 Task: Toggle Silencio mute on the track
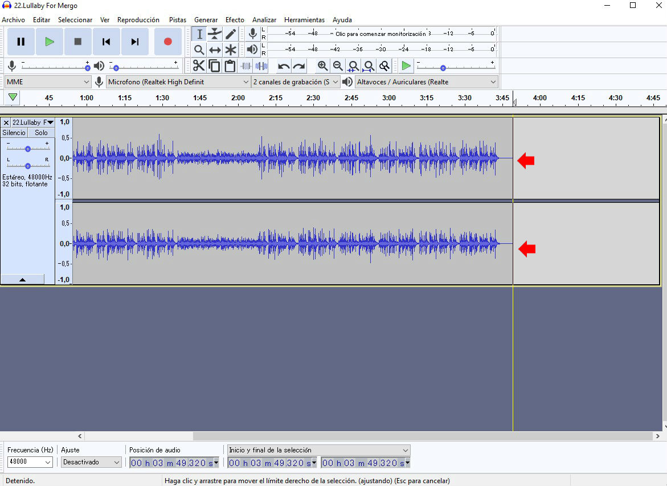14,133
